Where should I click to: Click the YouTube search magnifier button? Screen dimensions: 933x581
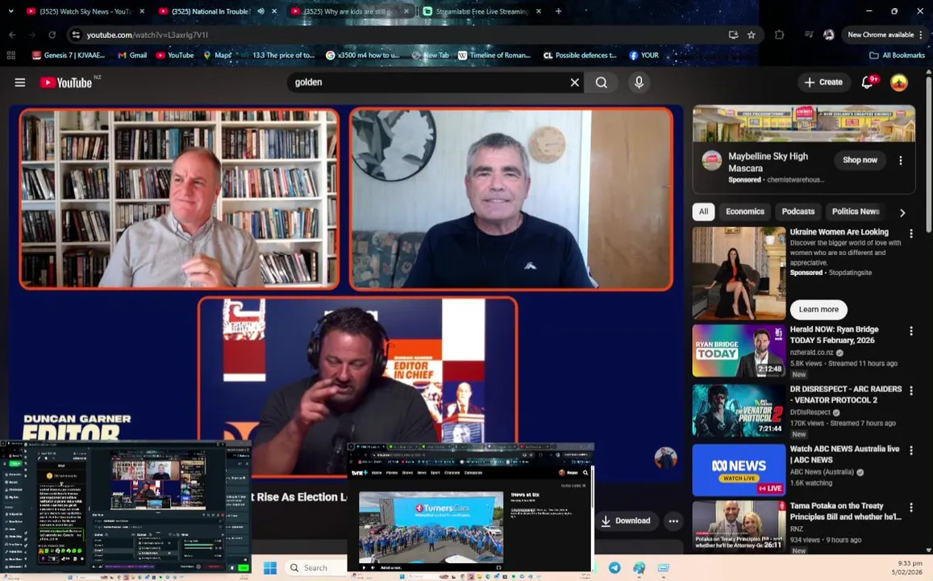(602, 82)
